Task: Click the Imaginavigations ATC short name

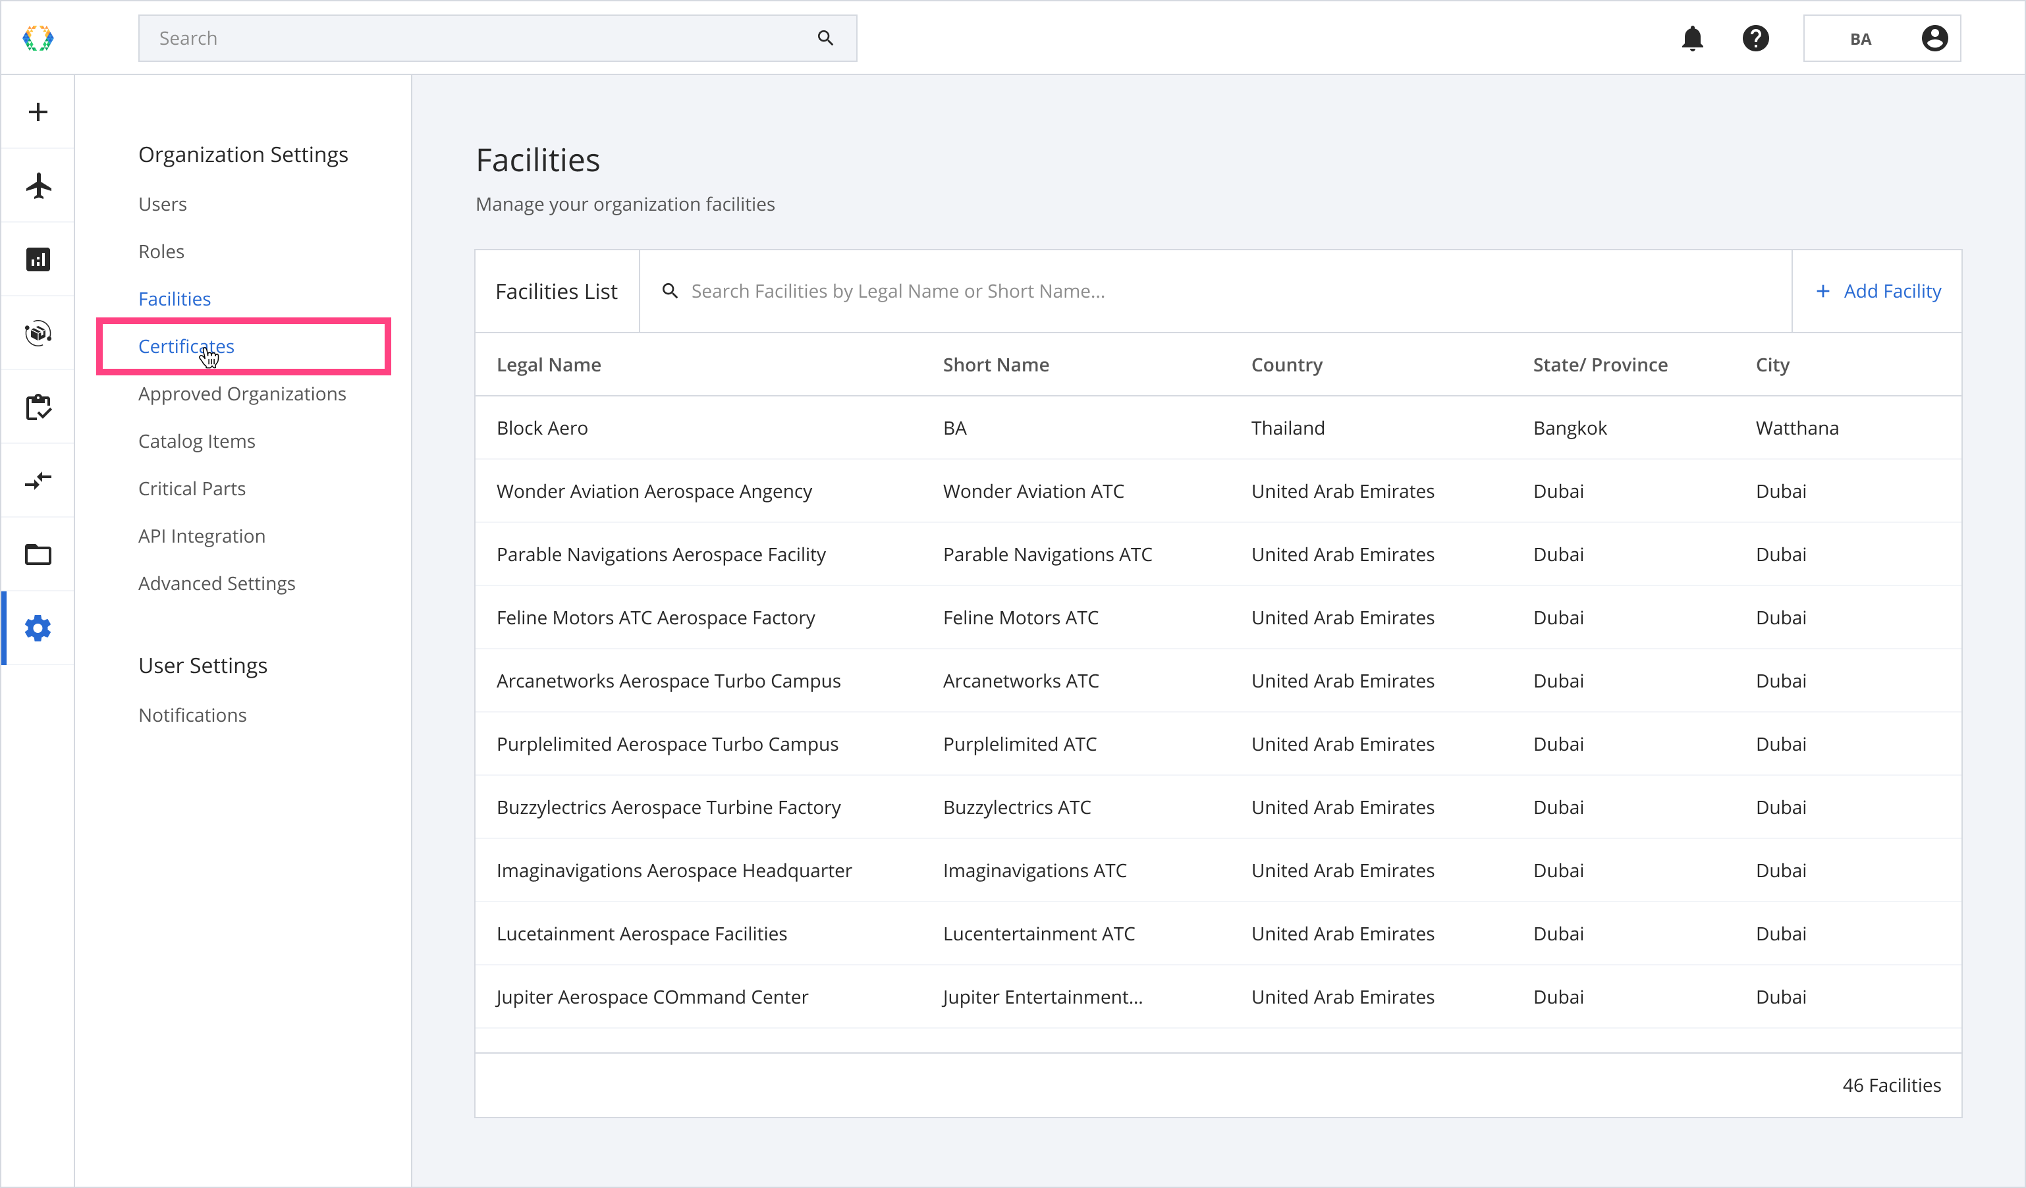Action: click(1035, 871)
